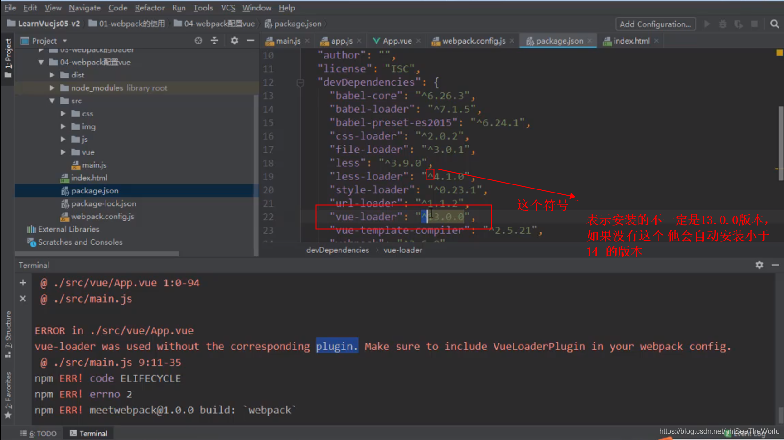Click the "less-loader" line in editor

(402, 176)
